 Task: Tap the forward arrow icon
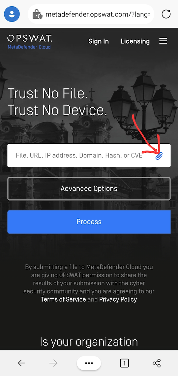pos(53,363)
